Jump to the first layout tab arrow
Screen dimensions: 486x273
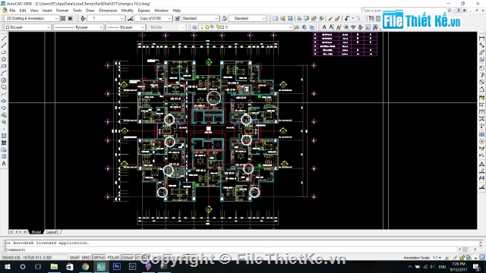click(x=11, y=232)
